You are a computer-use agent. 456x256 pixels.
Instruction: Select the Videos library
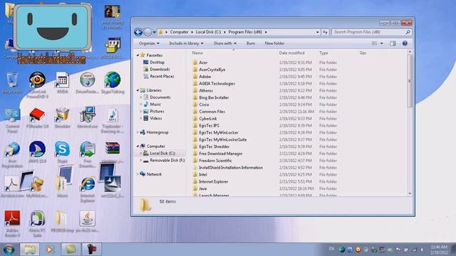[156, 119]
